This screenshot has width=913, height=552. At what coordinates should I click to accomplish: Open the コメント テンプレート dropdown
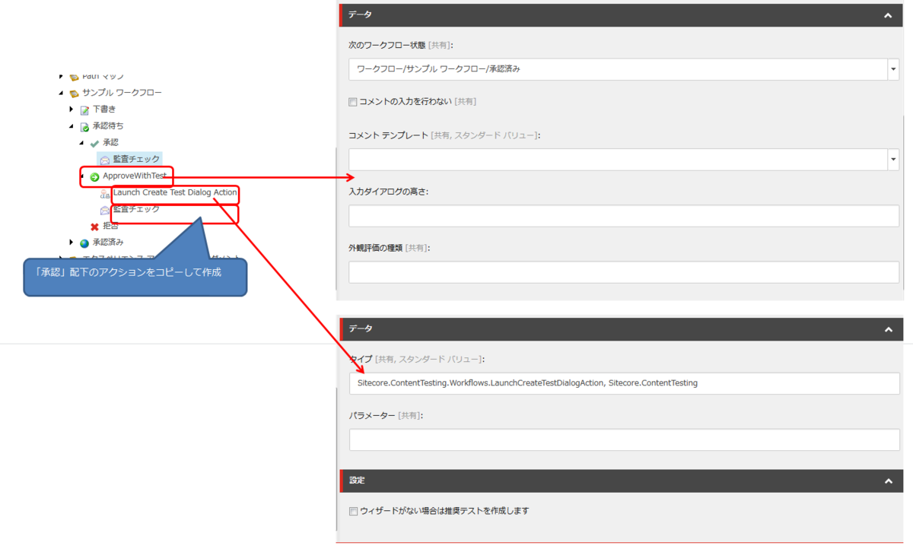(893, 160)
